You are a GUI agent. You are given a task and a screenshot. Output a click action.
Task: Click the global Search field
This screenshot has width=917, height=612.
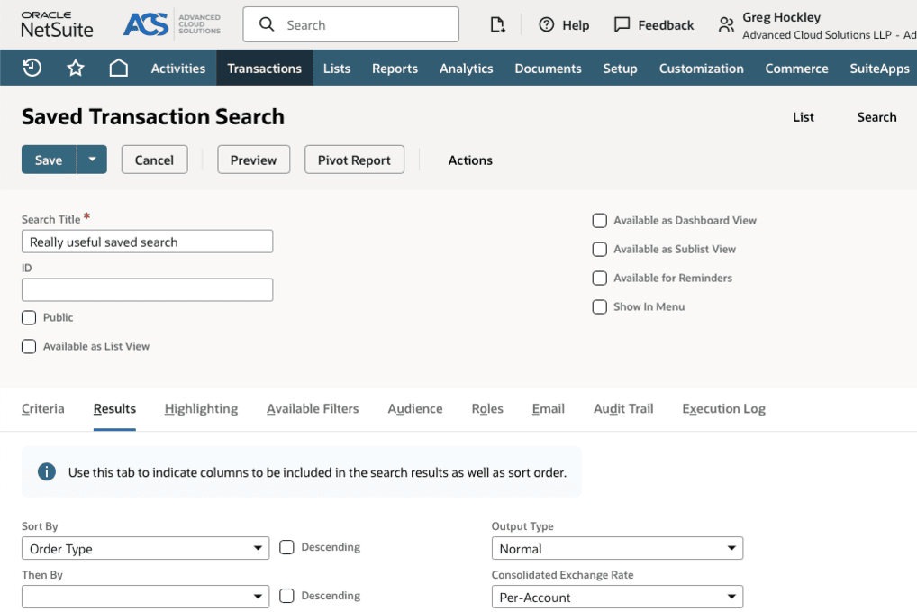(351, 24)
